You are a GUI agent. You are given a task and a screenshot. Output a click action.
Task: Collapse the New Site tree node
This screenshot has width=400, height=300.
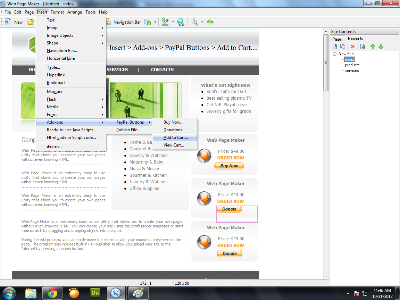(334, 54)
